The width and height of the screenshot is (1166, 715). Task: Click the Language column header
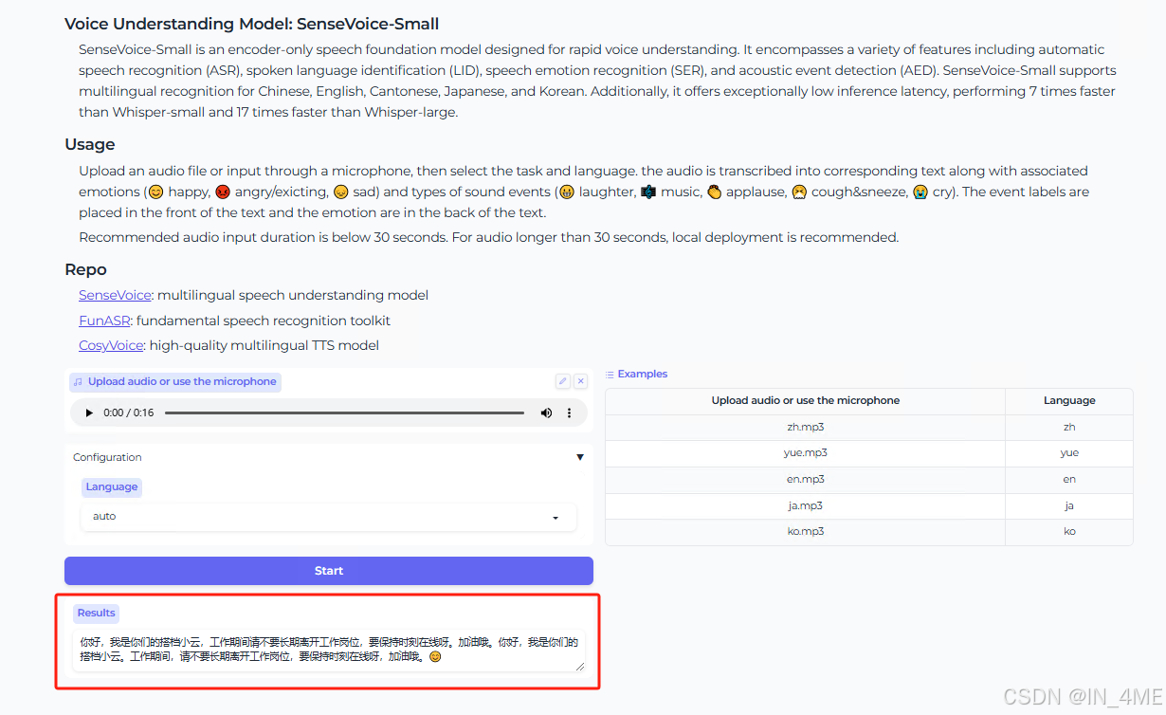pyautogui.click(x=1069, y=400)
